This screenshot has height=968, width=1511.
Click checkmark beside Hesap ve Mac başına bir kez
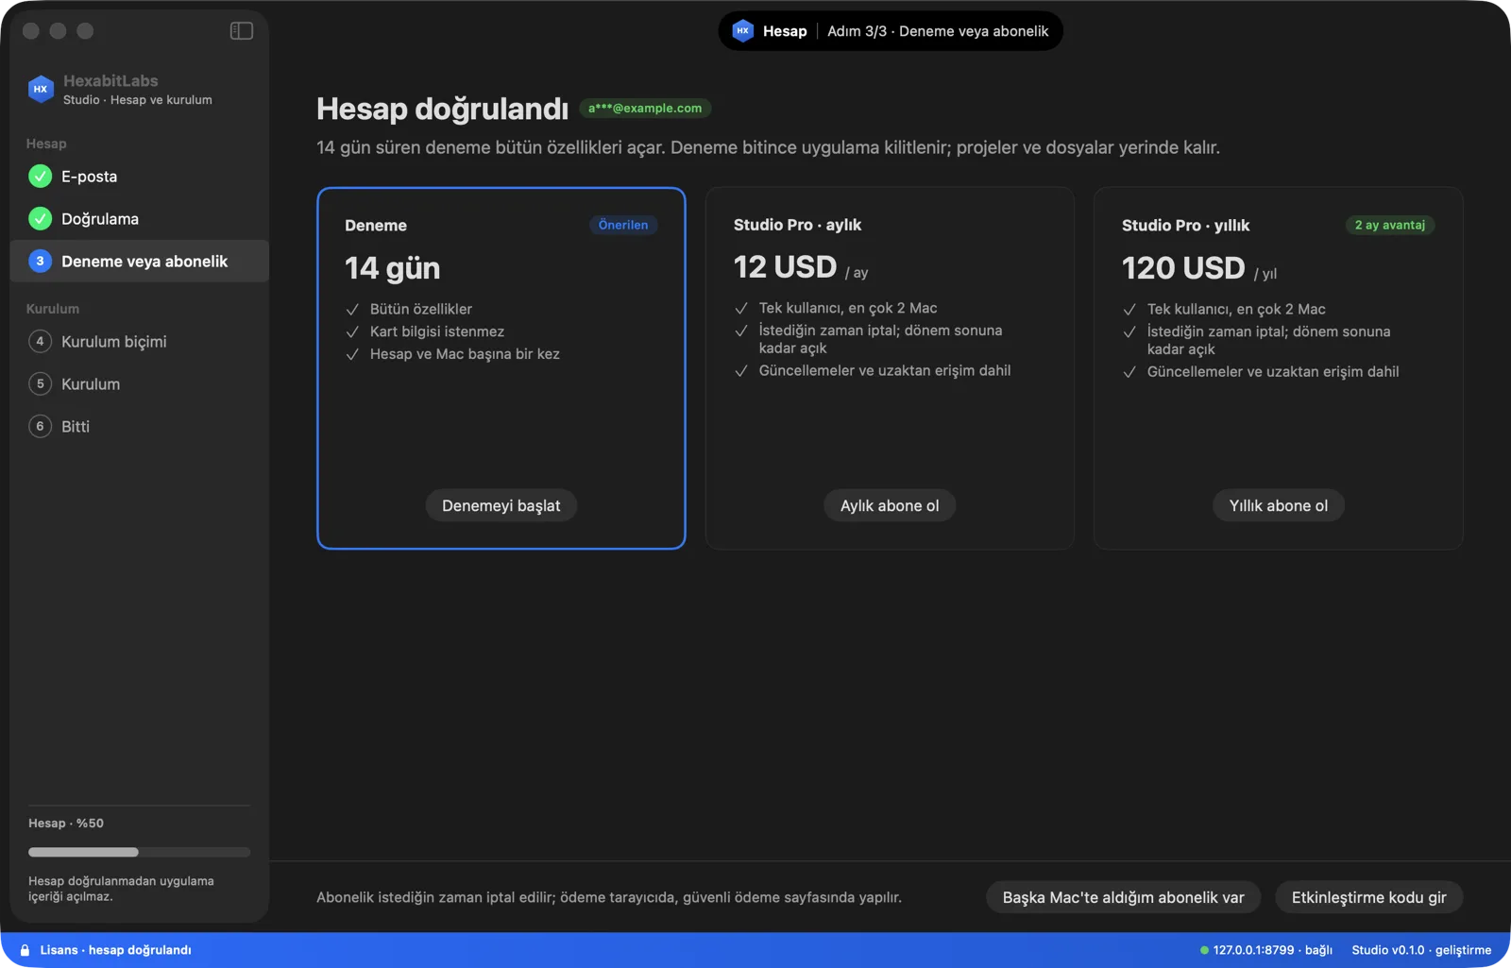click(352, 355)
